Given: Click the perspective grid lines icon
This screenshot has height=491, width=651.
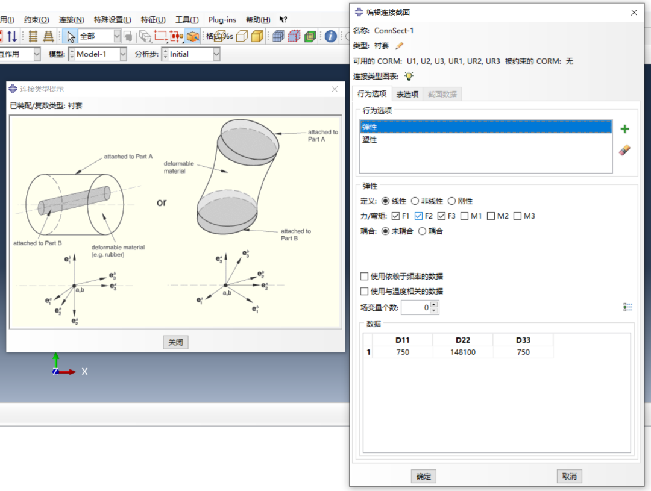Looking at the screenshot, I should (48, 37).
